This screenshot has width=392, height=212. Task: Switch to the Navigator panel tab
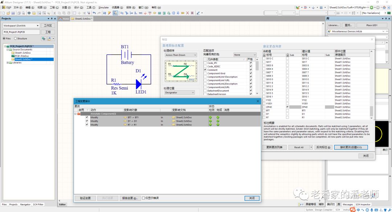[x=25, y=204]
